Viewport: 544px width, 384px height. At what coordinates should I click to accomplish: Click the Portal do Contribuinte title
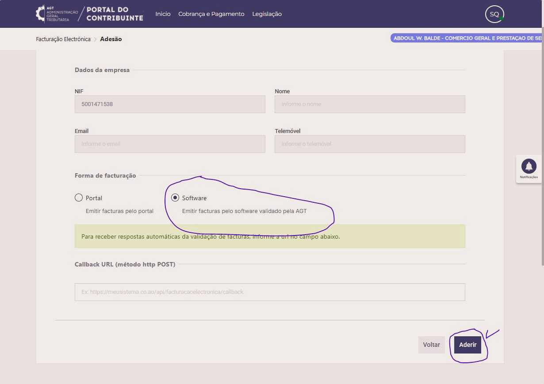(x=115, y=14)
